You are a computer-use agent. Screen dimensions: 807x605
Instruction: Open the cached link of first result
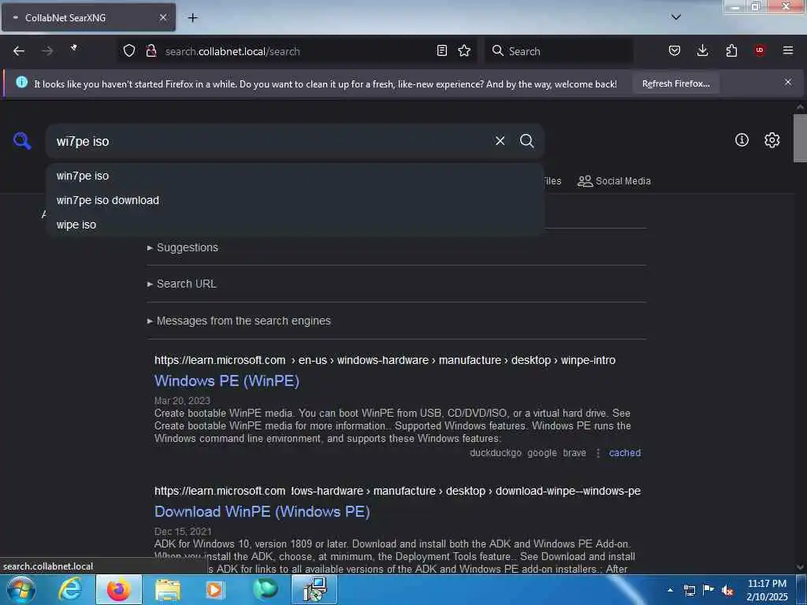point(625,453)
